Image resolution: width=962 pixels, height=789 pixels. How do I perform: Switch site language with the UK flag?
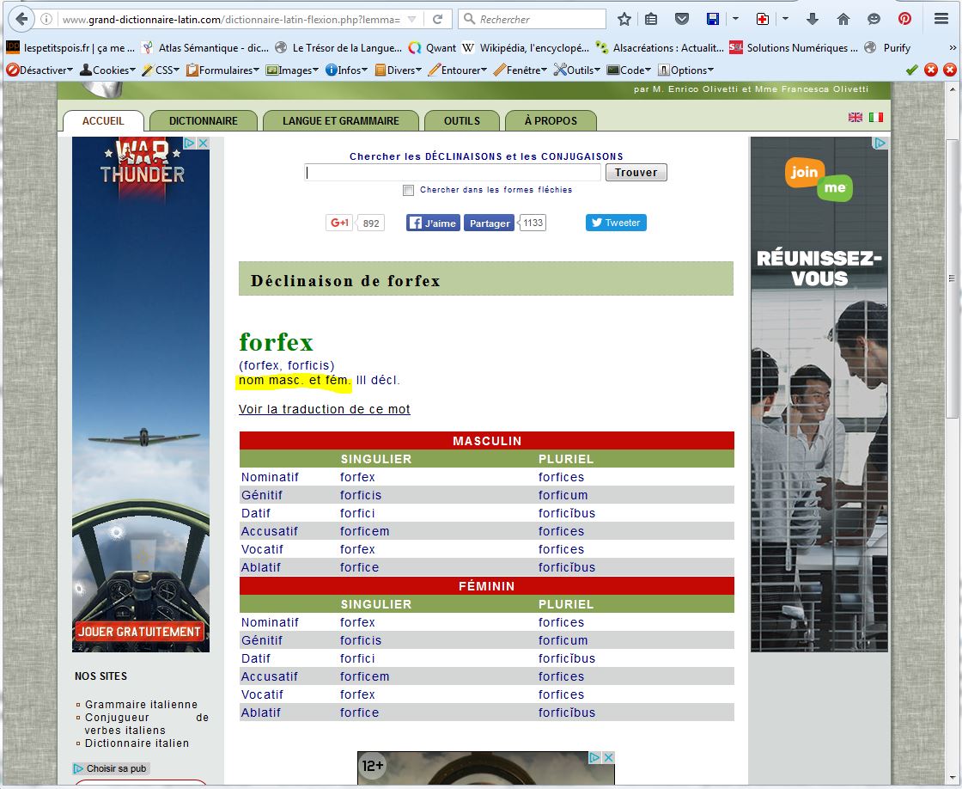pos(855,117)
